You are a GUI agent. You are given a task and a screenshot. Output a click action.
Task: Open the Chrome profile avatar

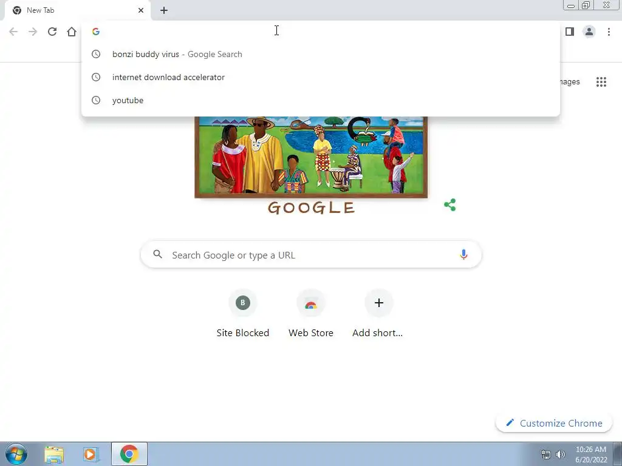pyautogui.click(x=589, y=32)
